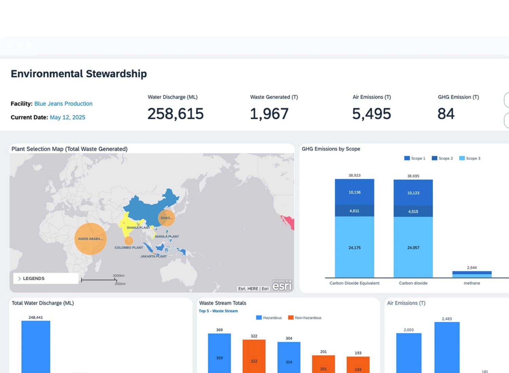This screenshot has height=373, width=509.
Task: Select the Addis Ababa plant bubble
Action: [x=90, y=239]
